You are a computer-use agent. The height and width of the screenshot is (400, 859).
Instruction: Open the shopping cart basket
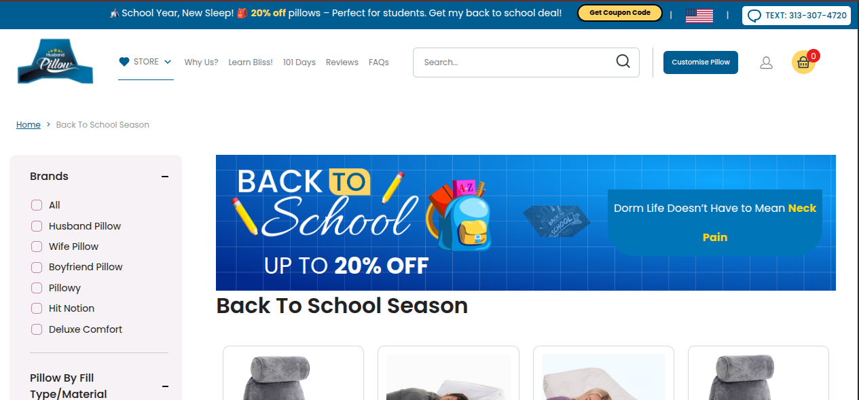click(x=804, y=62)
